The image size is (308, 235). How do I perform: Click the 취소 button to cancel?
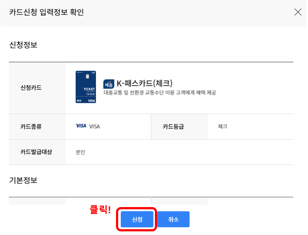click(173, 219)
